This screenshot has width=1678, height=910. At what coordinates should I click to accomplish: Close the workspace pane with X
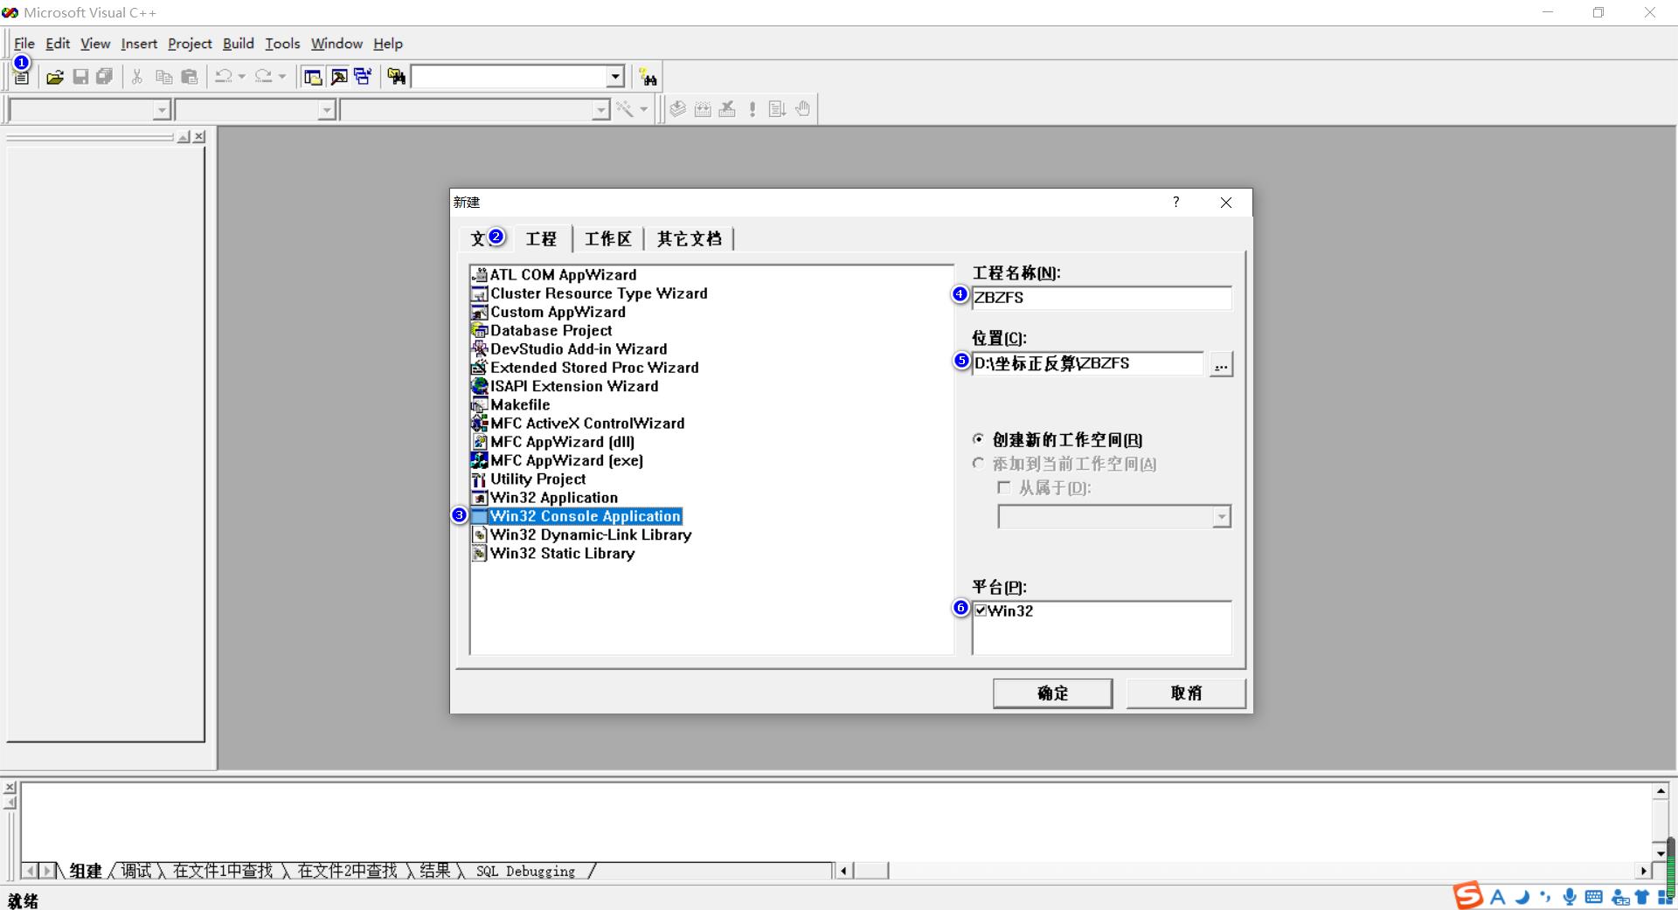(199, 137)
